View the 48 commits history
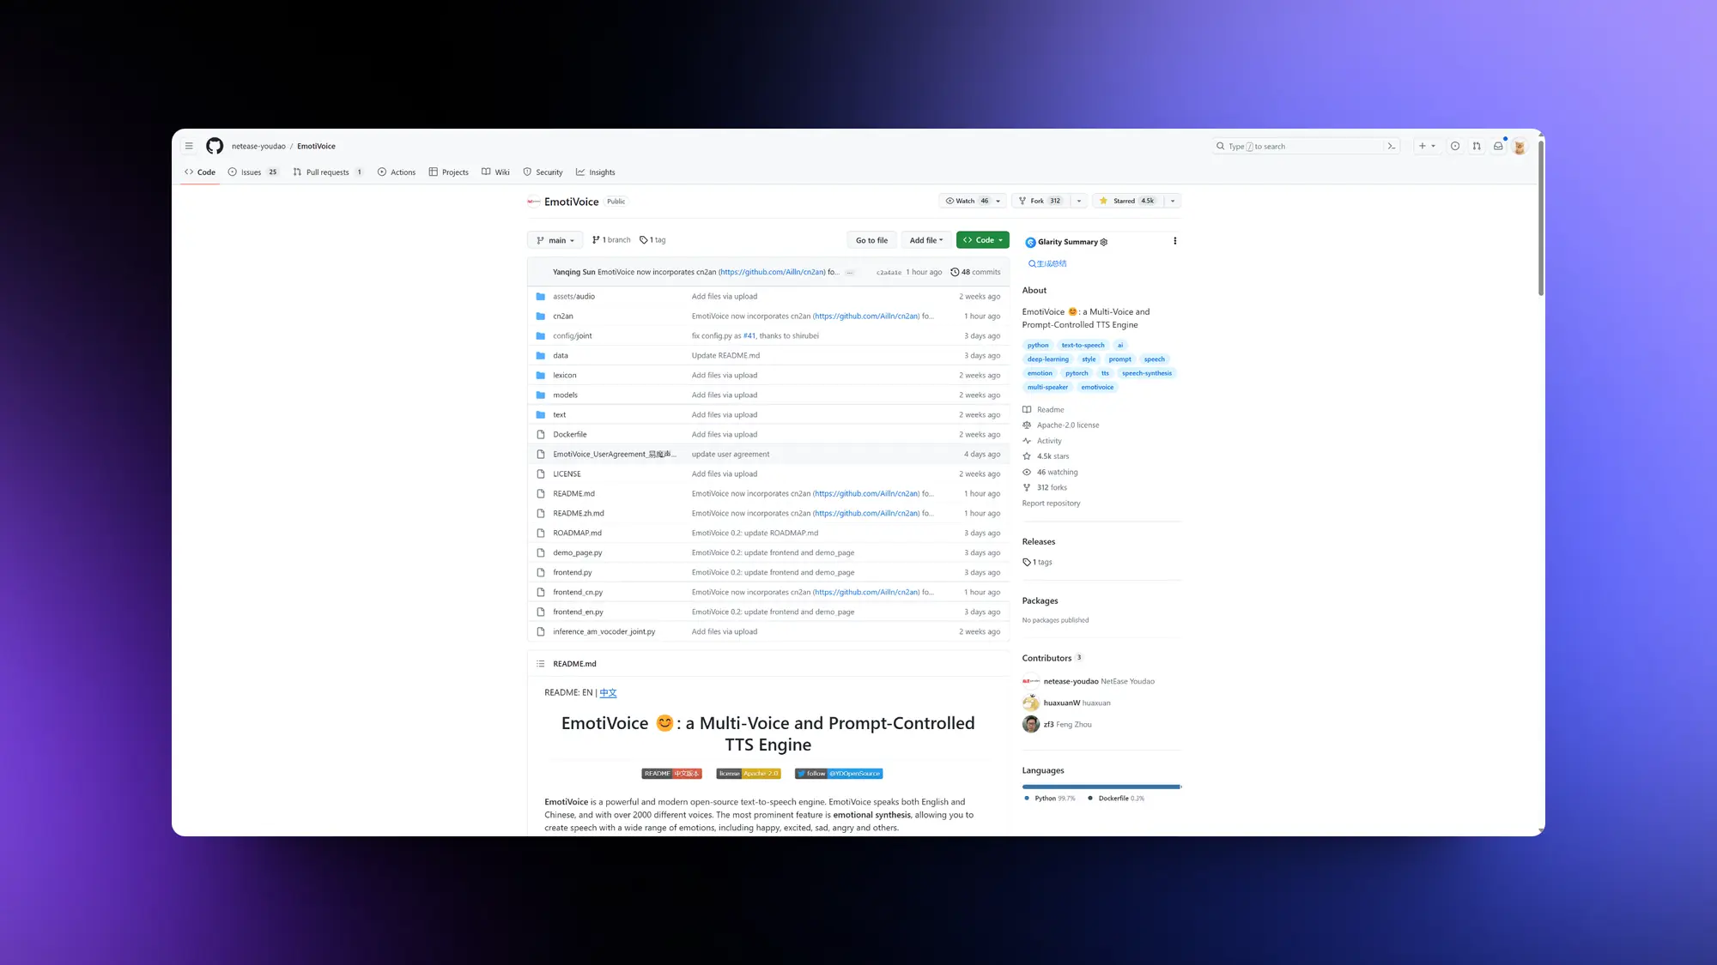This screenshot has width=1717, height=965. (x=975, y=272)
